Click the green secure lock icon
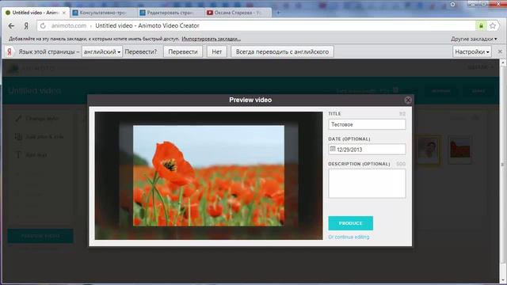The height and width of the screenshot is (285, 507). 481,26
